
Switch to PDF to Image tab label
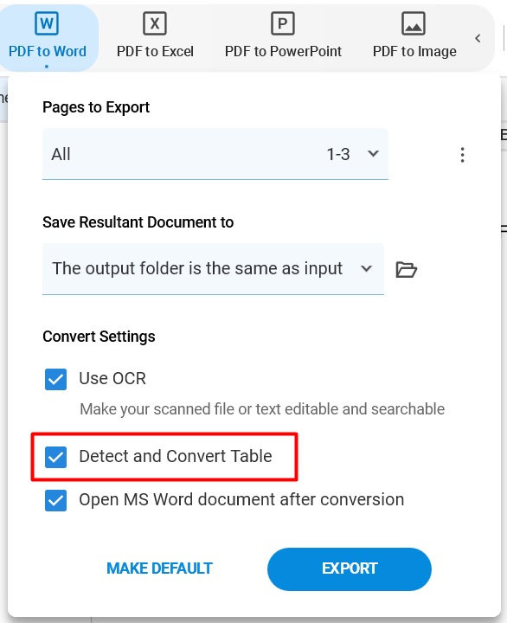(x=414, y=52)
